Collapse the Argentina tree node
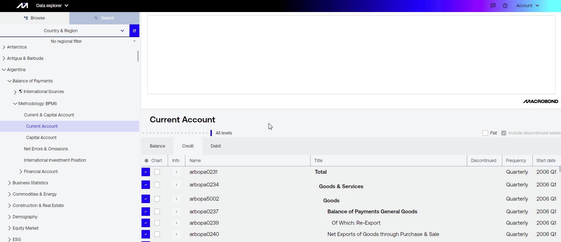This screenshot has height=242, width=561. (4, 70)
